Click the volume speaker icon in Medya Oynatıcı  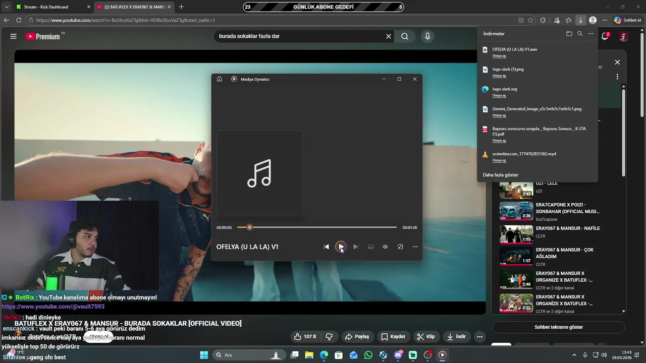pos(385,247)
